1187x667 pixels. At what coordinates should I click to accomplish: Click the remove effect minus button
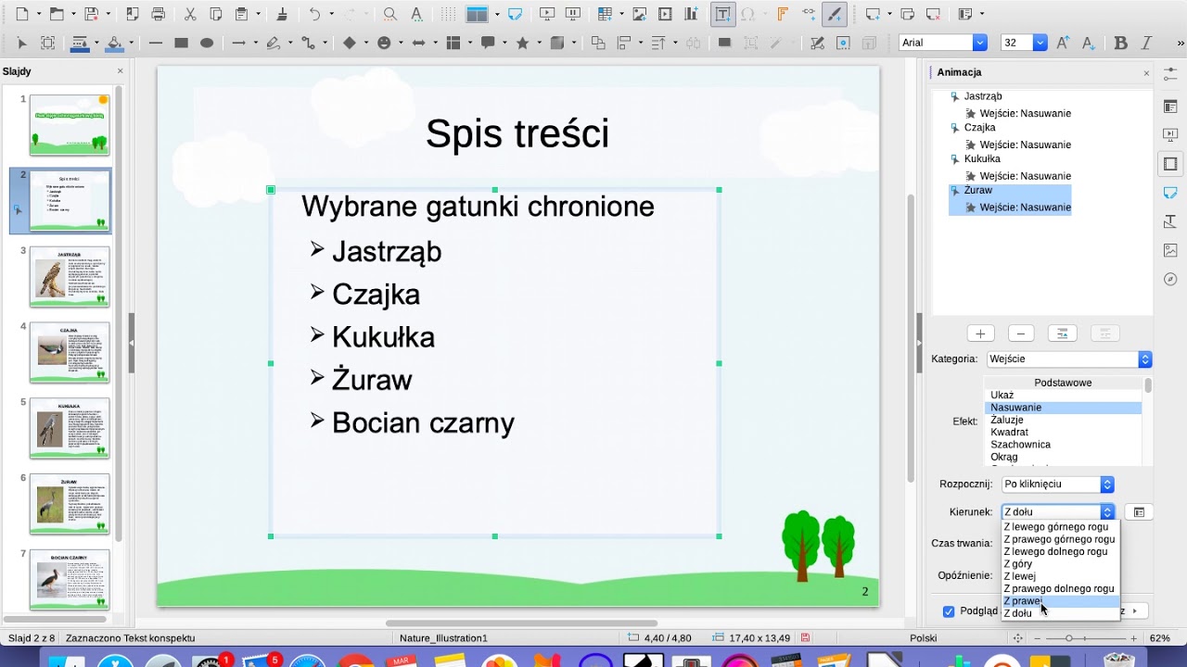click(1021, 333)
